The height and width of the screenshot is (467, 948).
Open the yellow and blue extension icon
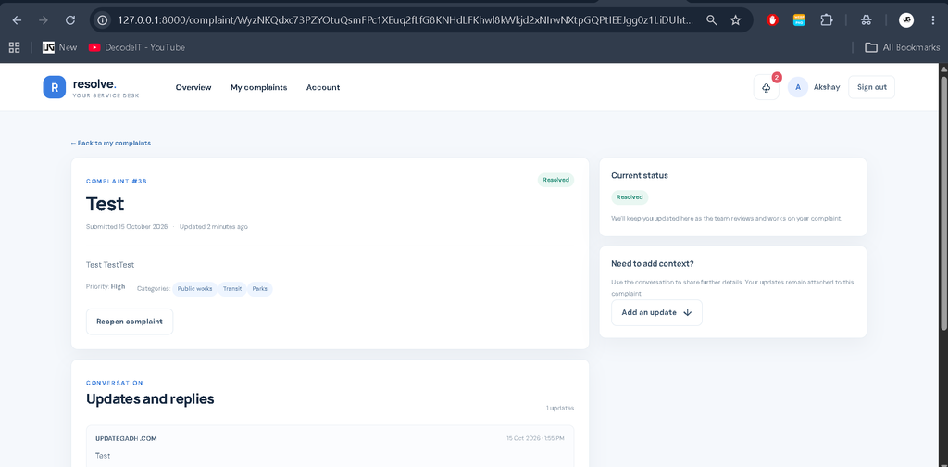[799, 20]
